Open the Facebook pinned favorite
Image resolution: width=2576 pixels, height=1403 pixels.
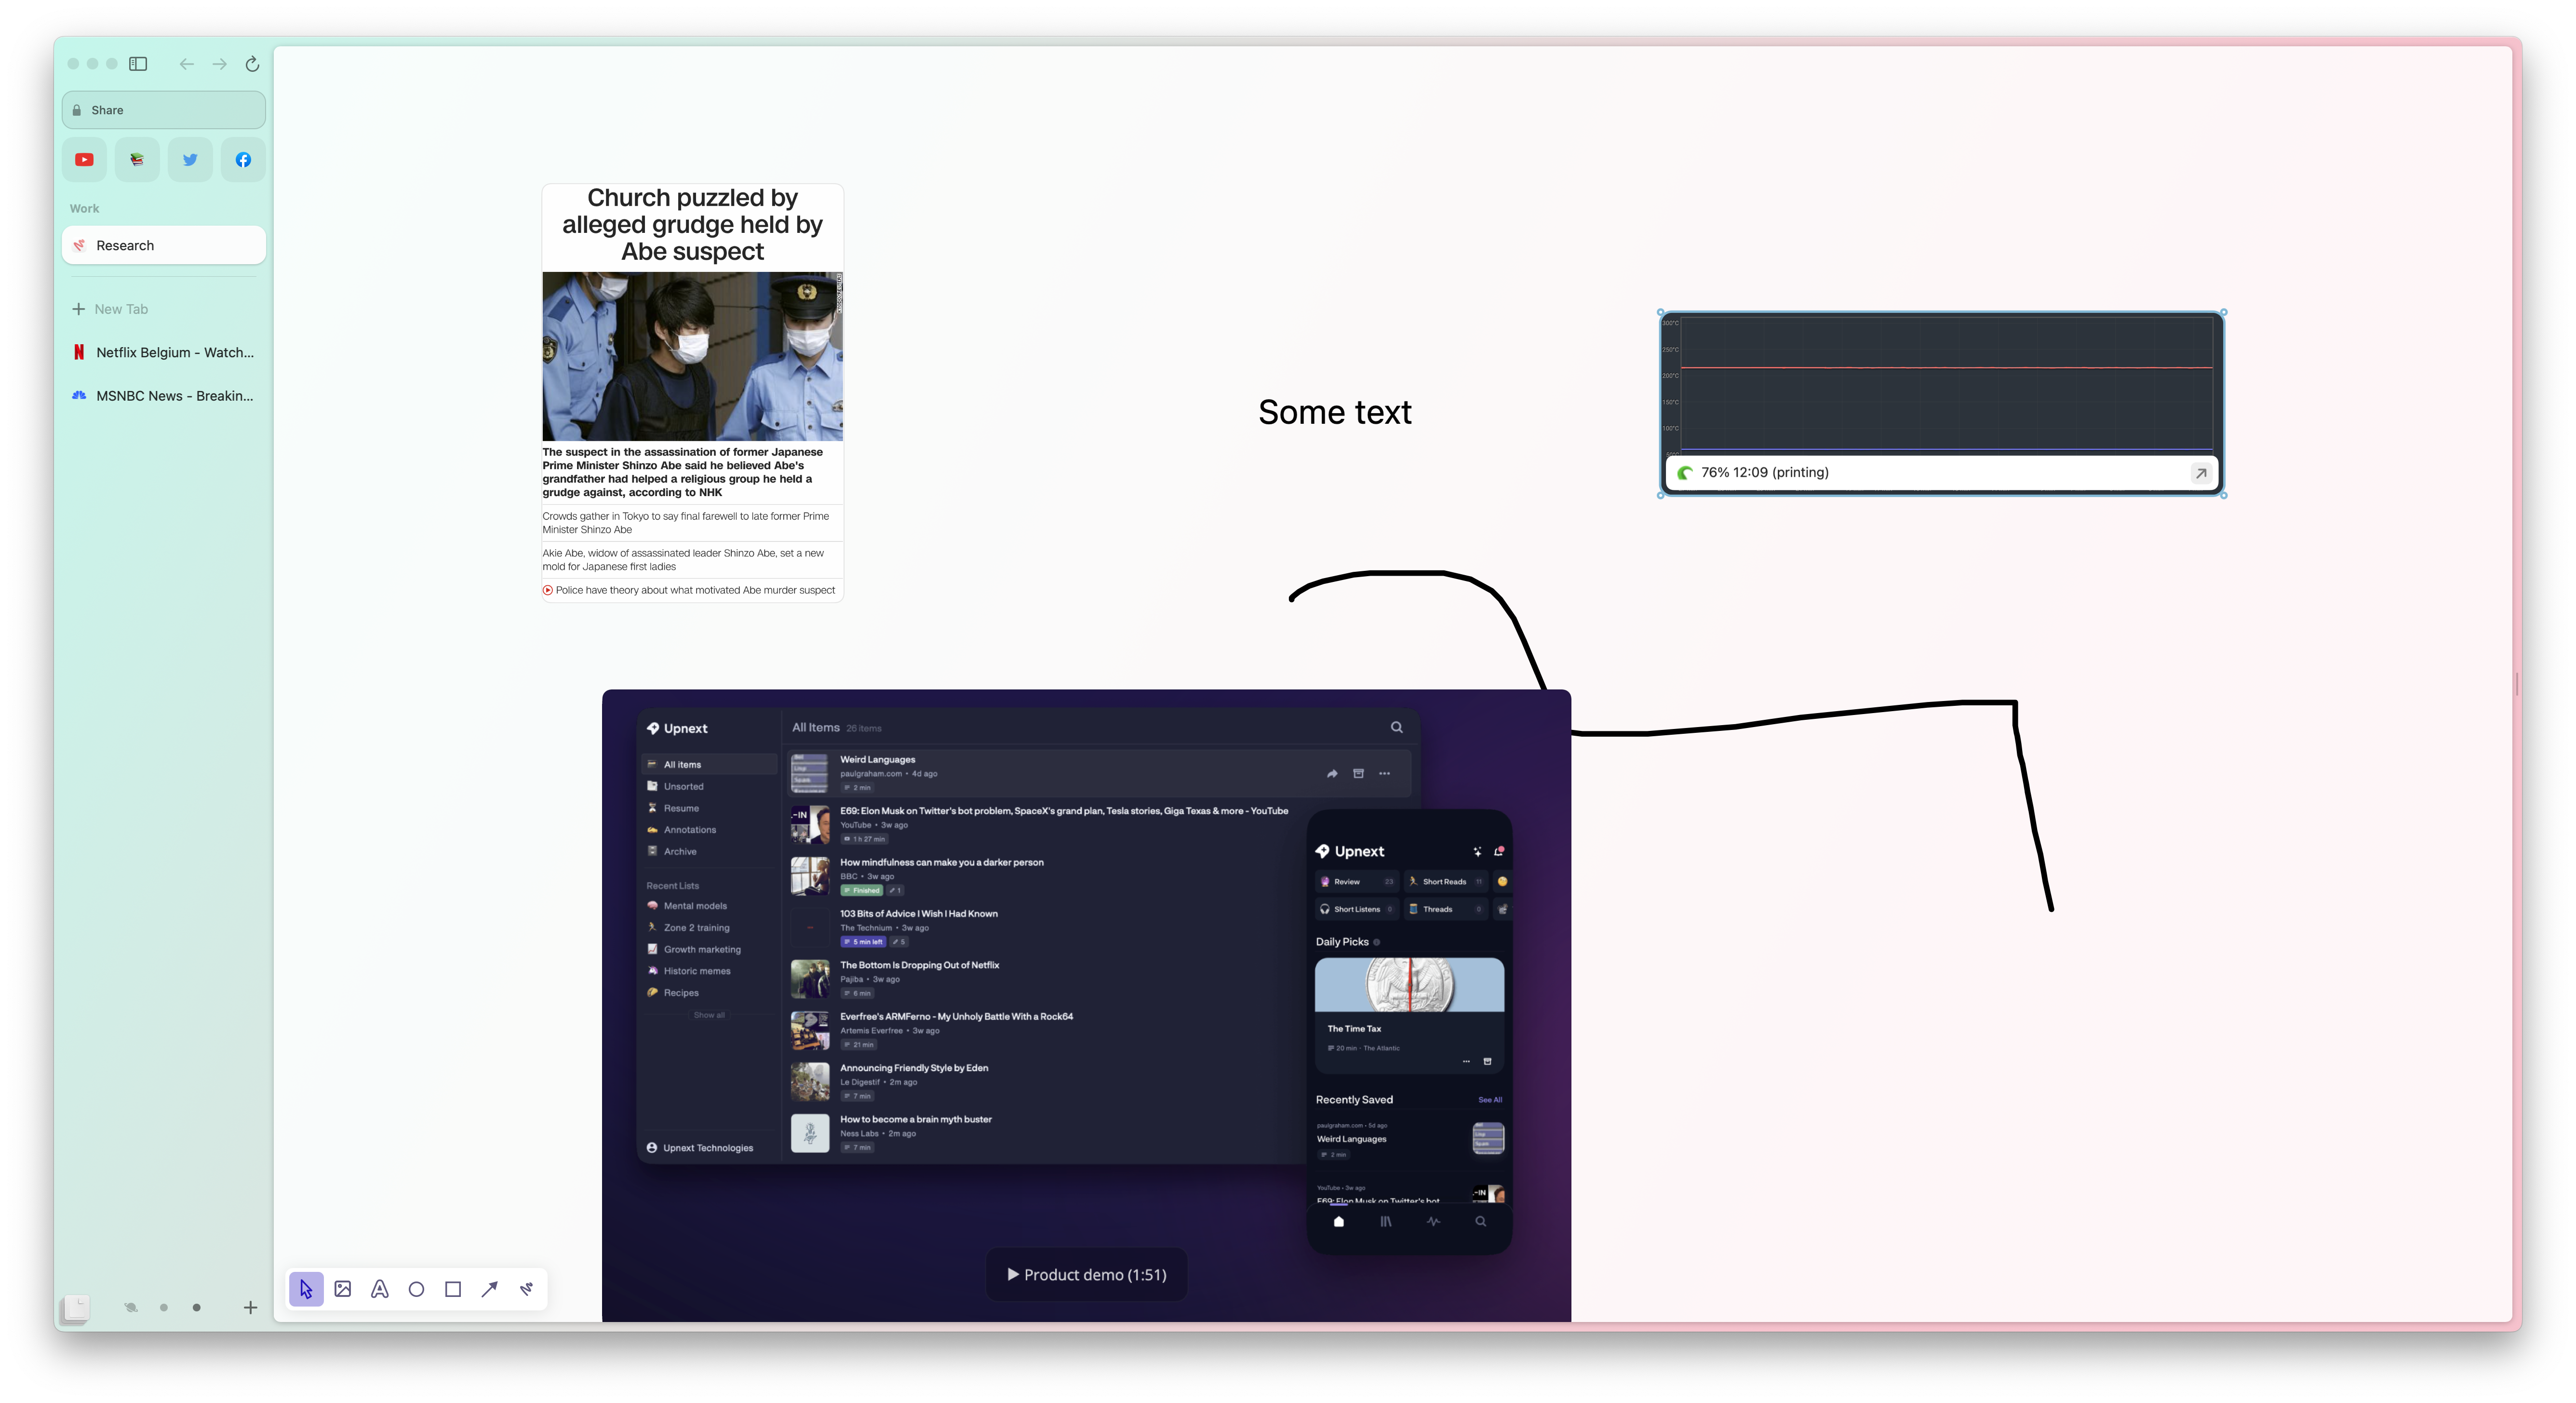pos(243,160)
